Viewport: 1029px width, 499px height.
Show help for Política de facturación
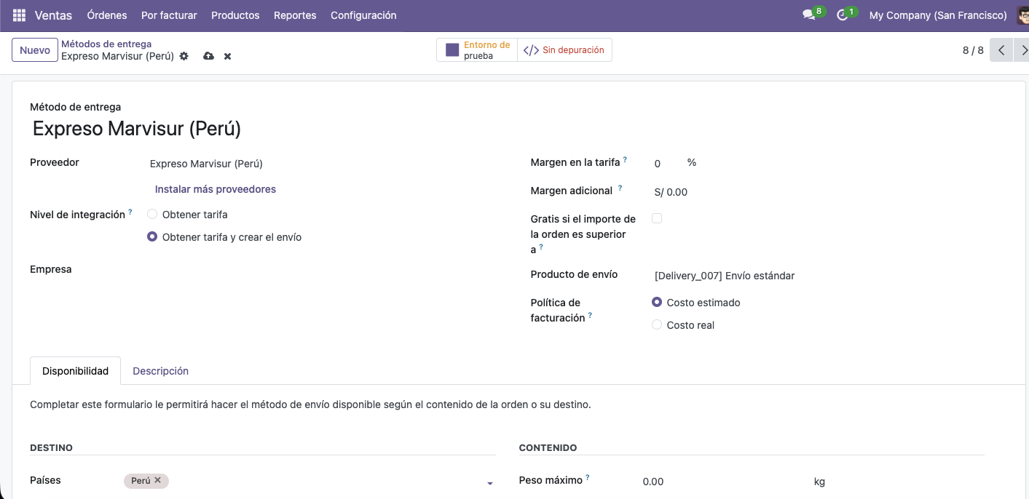(x=590, y=315)
